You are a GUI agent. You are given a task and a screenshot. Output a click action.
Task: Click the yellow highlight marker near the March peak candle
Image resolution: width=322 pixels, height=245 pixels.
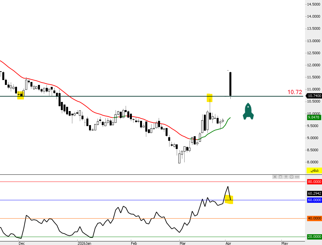[209, 97]
